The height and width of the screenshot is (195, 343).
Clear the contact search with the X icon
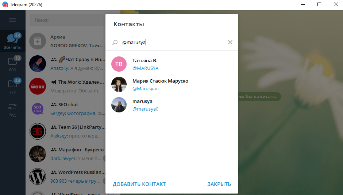point(230,42)
